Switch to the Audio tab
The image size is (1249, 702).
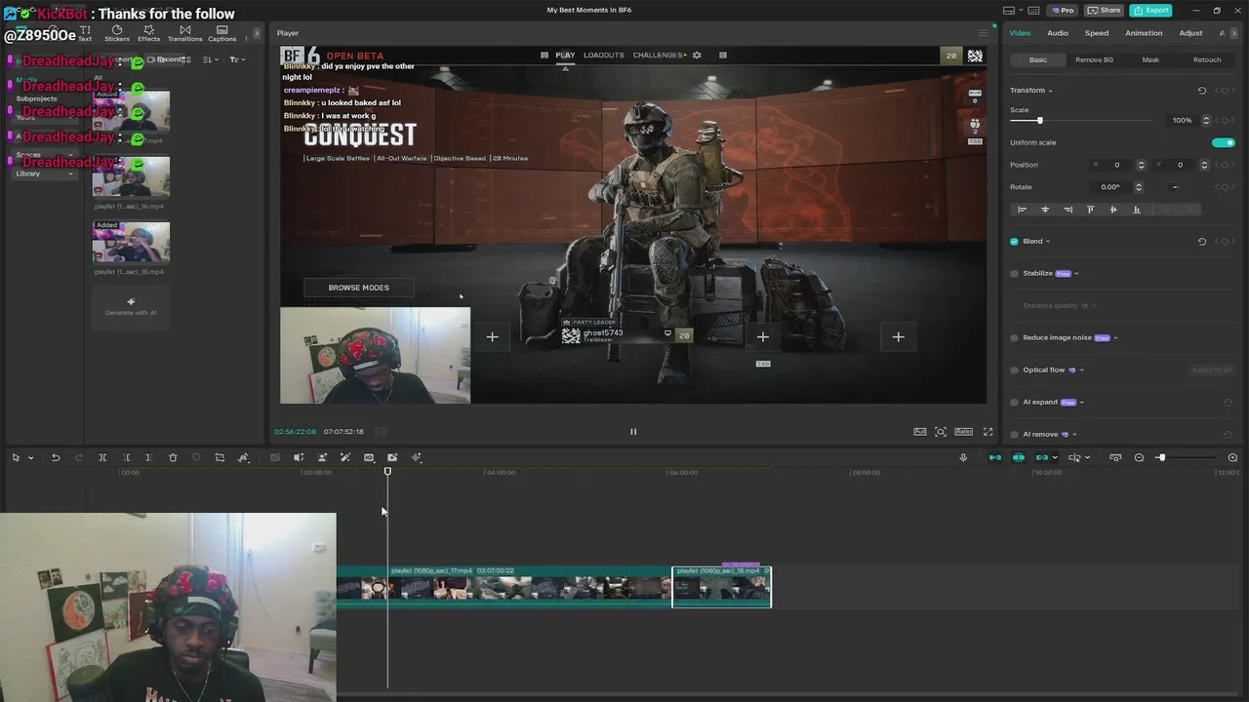[x=1058, y=33]
